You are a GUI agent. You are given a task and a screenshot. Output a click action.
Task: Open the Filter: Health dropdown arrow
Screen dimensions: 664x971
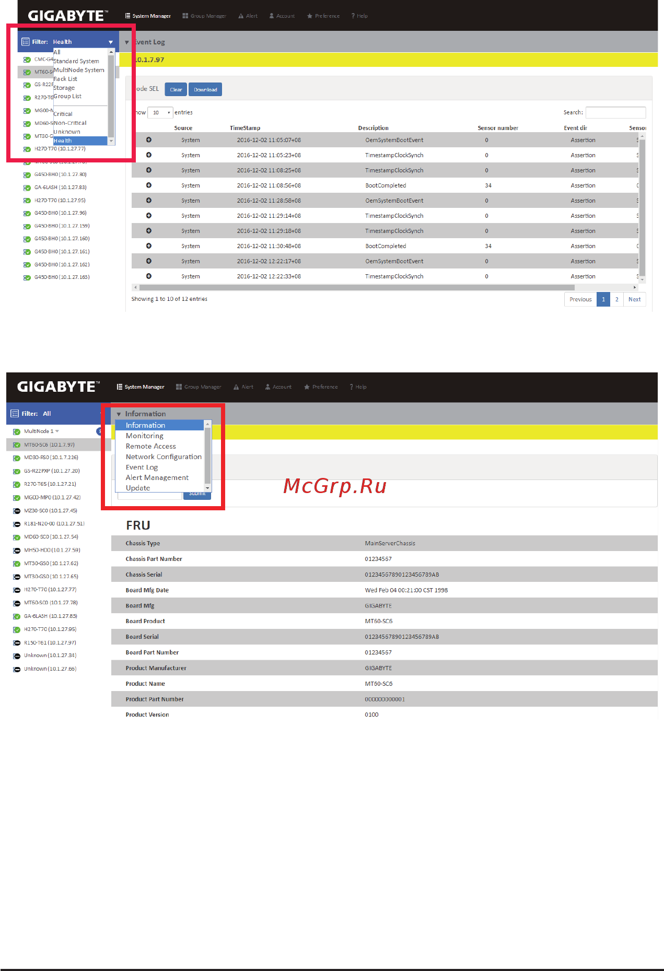pyautogui.click(x=111, y=42)
